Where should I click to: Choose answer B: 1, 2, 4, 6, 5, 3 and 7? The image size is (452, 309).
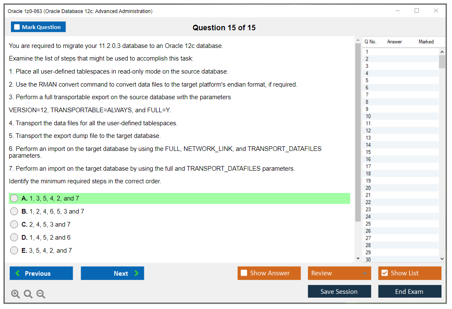click(x=14, y=211)
